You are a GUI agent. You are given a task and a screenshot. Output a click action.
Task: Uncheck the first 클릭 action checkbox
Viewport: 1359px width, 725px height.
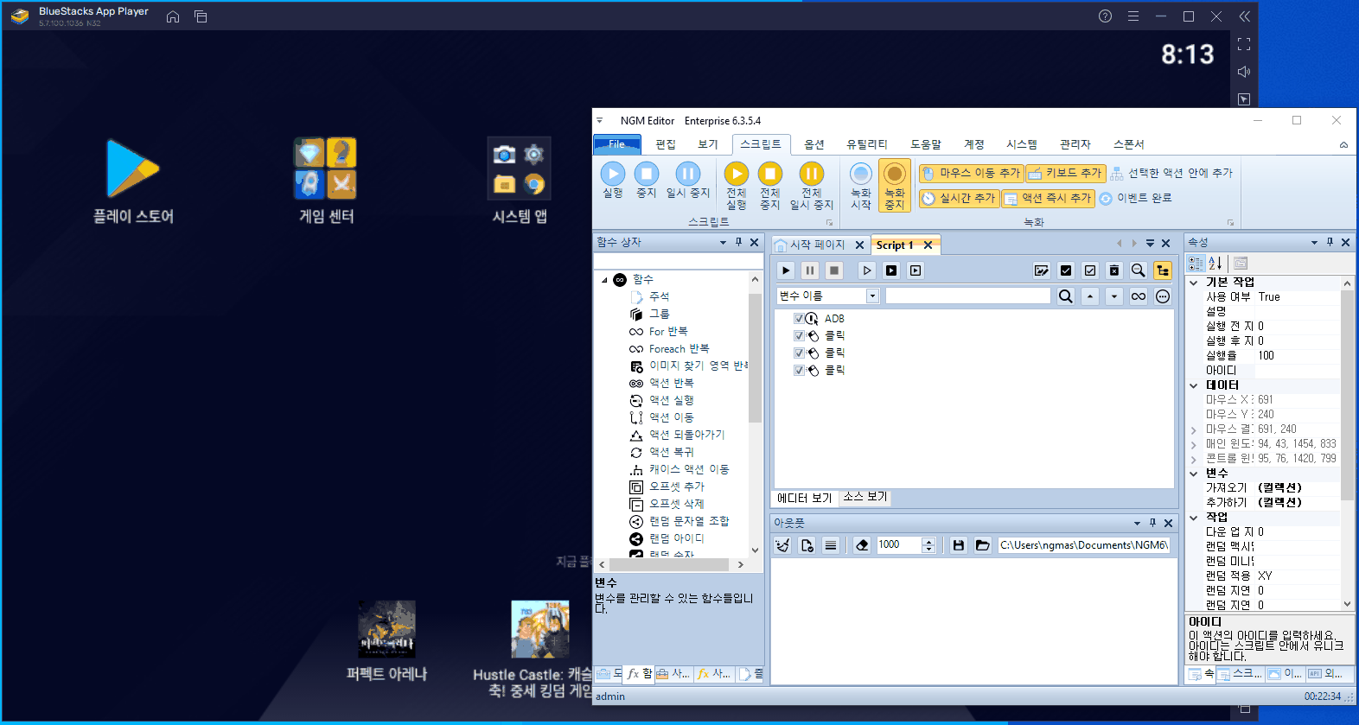click(x=799, y=336)
